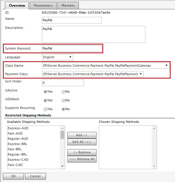Switch to the Overview tab
This screenshot has height=182, width=175.
click(17, 6)
